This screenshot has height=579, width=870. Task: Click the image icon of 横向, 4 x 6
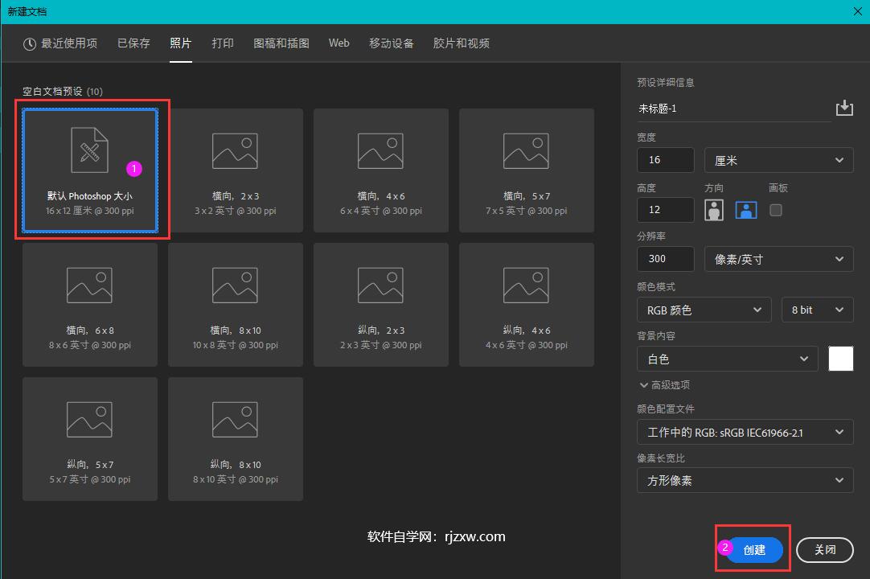click(x=380, y=151)
